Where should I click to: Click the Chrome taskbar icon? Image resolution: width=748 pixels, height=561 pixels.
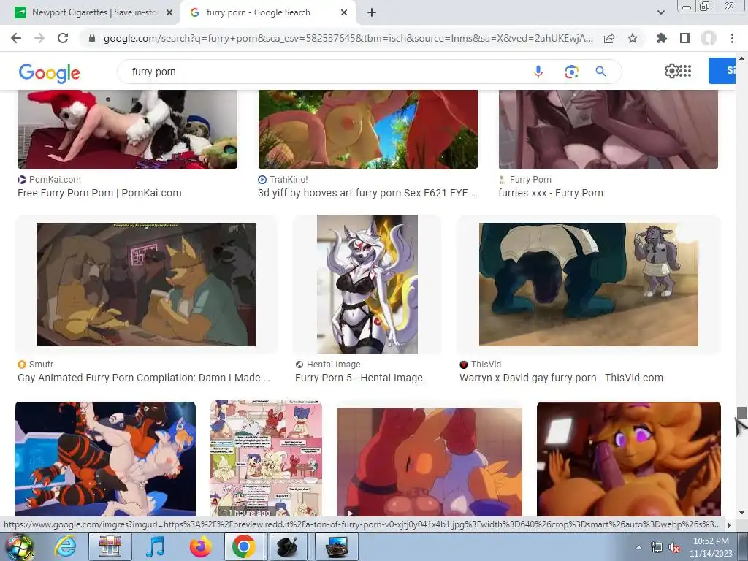pos(244,546)
